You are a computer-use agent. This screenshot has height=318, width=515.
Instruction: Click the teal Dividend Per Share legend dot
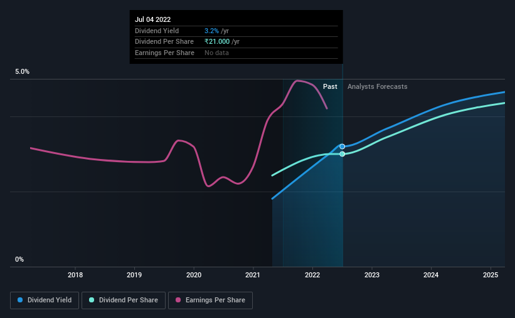pyautogui.click(x=92, y=300)
